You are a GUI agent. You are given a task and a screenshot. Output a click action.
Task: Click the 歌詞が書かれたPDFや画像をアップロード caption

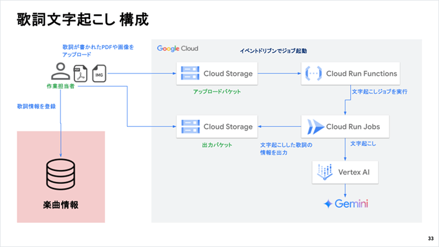tap(98, 51)
